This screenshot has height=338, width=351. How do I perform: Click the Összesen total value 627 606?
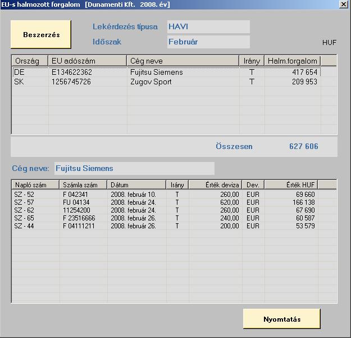click(303, 146)
